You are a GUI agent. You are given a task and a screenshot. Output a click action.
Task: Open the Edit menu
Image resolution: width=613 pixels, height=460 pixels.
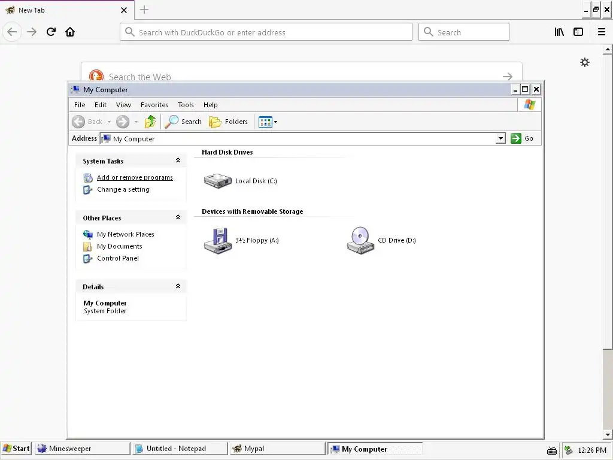pyautogui.click(x=101, y=105)
